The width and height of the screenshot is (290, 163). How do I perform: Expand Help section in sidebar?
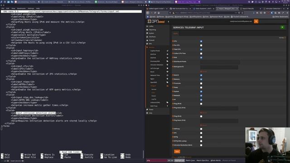pyautogui.click(x=150, y=113)
